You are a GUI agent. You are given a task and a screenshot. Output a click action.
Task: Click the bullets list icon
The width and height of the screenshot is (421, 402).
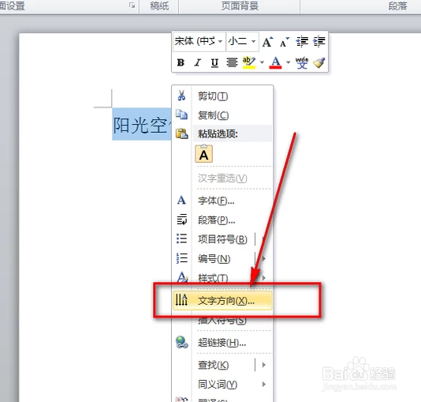(x=181, y=239)
